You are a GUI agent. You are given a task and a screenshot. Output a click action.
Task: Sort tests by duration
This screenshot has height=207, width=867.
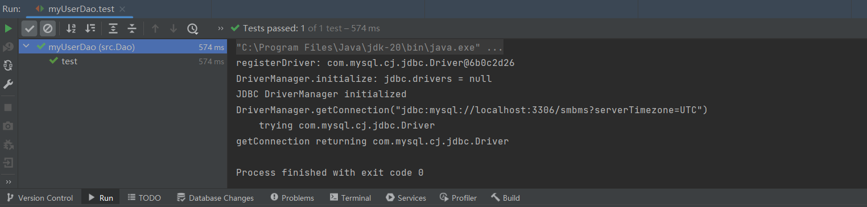point(90,28)
